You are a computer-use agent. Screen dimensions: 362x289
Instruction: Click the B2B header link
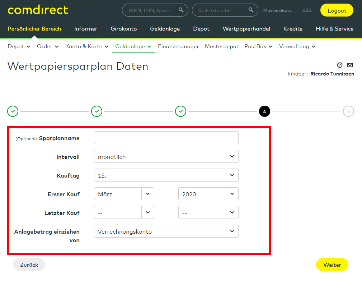click(307, 10)
